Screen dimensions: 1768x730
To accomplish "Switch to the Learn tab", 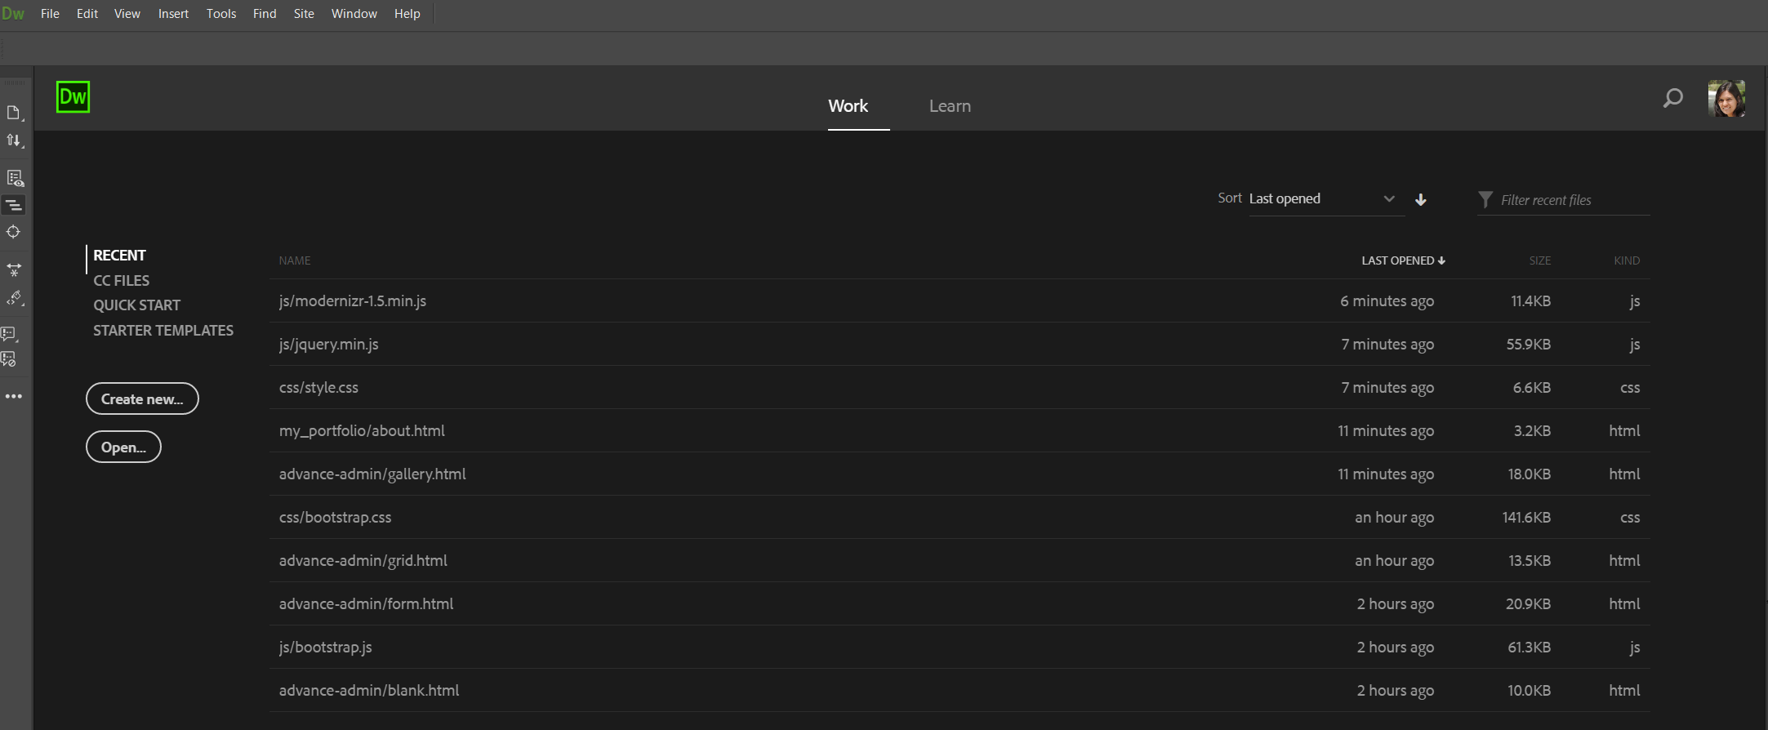I will 950,106.
